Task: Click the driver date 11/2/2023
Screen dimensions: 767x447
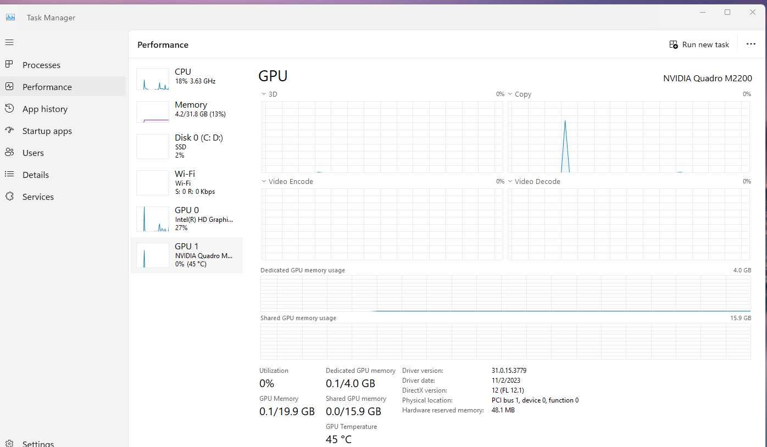Action: (x=506, y=381)
